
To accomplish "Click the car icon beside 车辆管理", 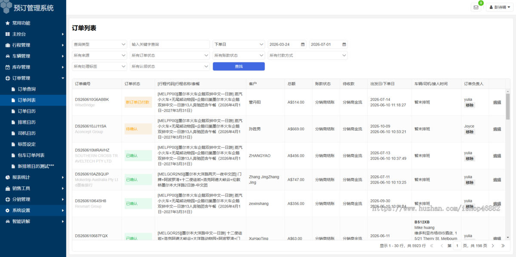I will point(7,56).
